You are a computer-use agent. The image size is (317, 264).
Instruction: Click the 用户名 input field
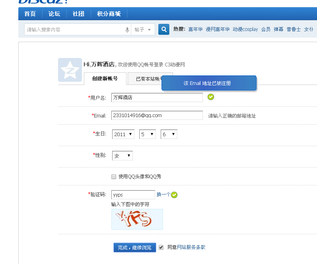(157, 98)
